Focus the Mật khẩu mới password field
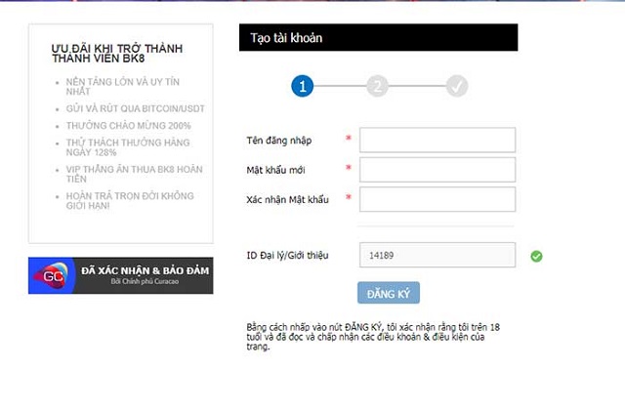Screen dimensions: 625x409 pos(437,170)
